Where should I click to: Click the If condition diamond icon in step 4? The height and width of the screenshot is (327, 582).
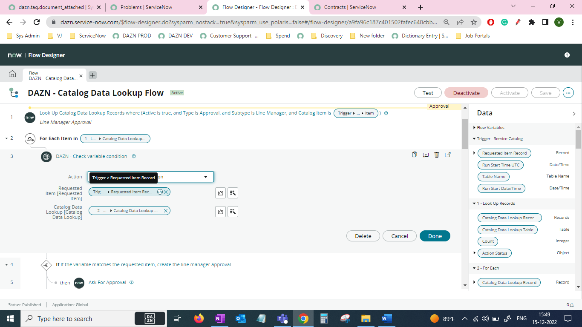[x=46, y=265]
